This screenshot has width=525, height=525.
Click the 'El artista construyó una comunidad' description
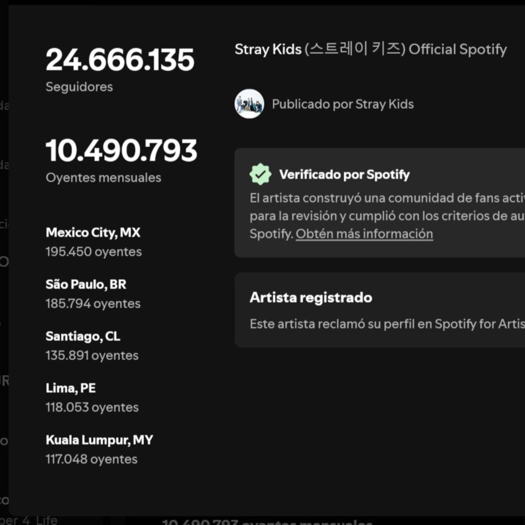387,216
